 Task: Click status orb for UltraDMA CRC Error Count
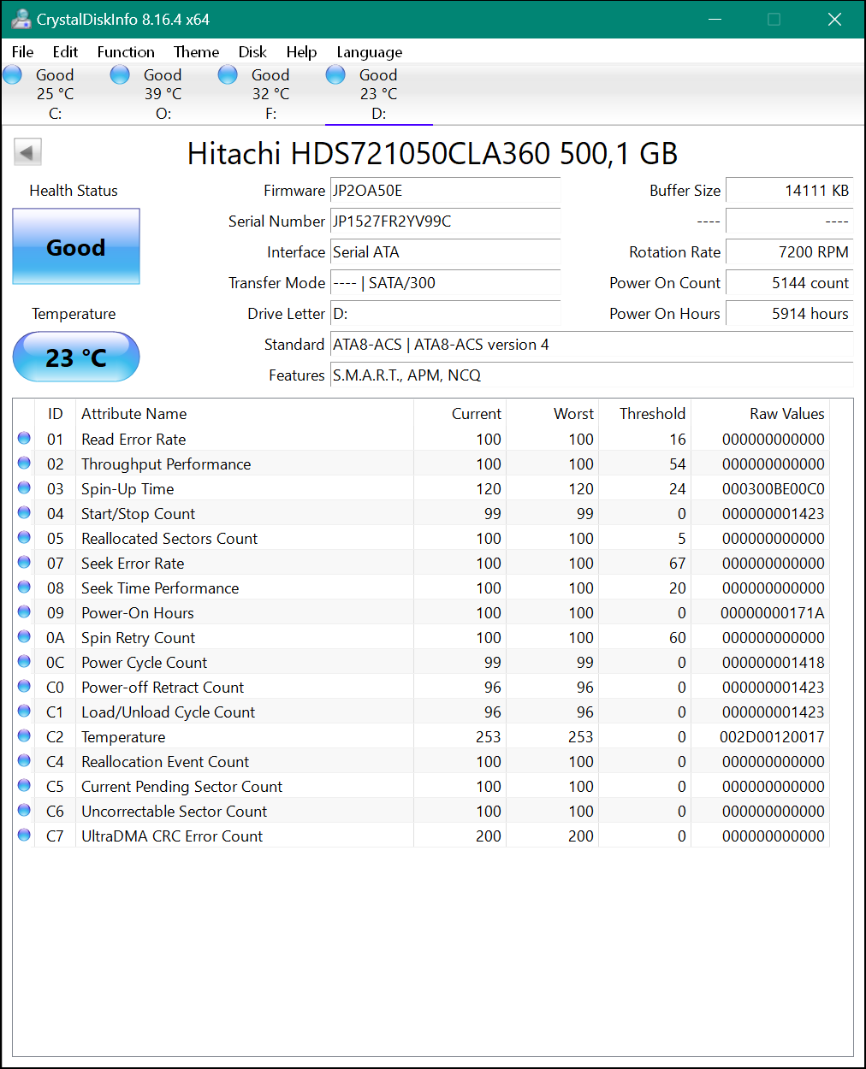24,836
